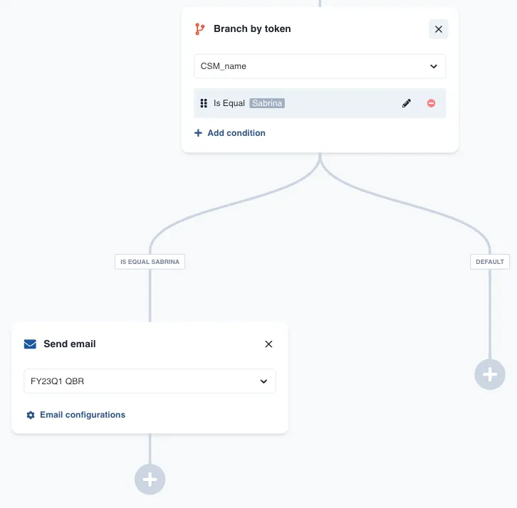Screen dimensions: 517x508
Task: Click the branch icon beside Branch by token
Action: coord(199,29)
